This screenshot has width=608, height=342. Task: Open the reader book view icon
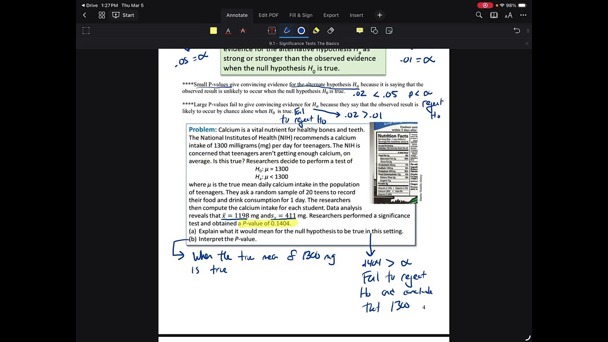(494, 15)
